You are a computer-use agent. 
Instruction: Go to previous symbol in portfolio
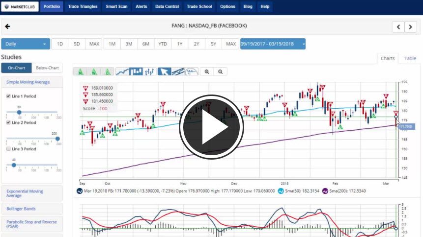(398, 26)
